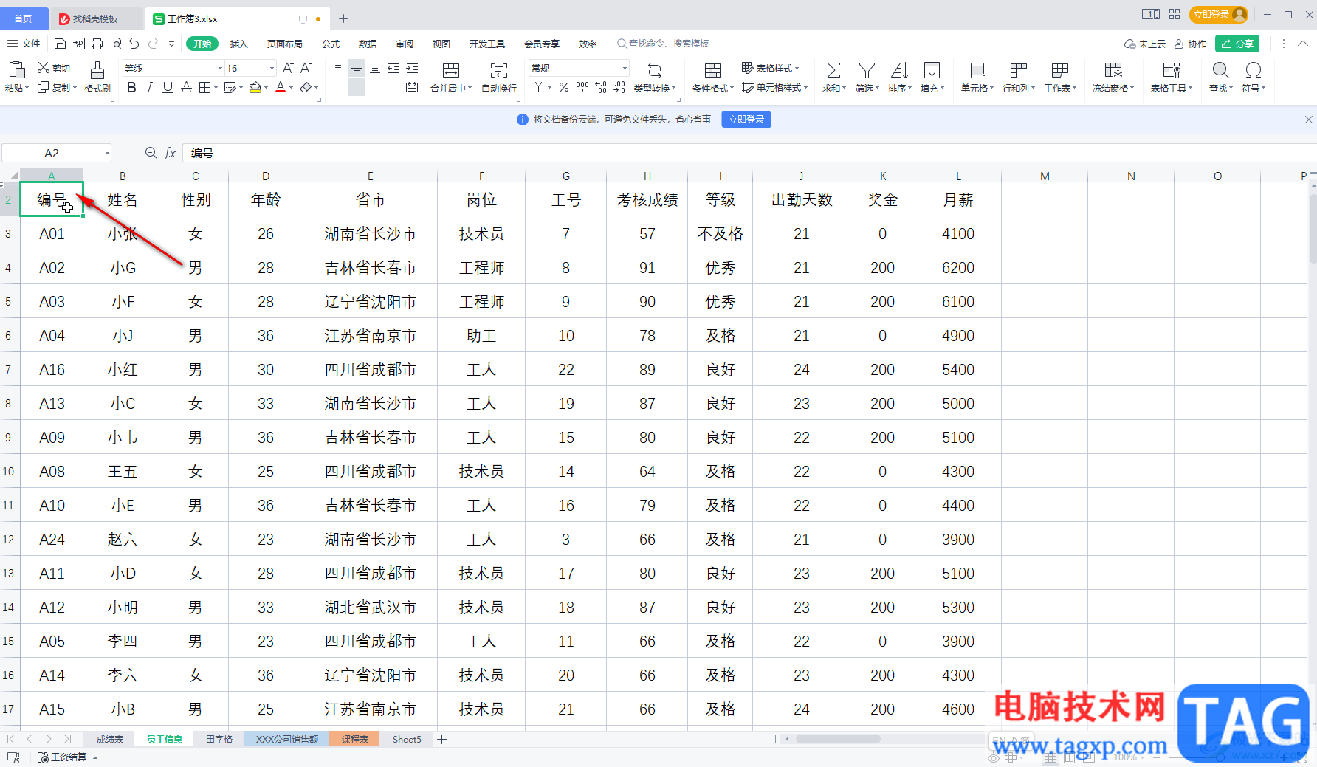Increase decimal places icon
Viewport: 1317px width, 767px height.
(x=601, y=87)
